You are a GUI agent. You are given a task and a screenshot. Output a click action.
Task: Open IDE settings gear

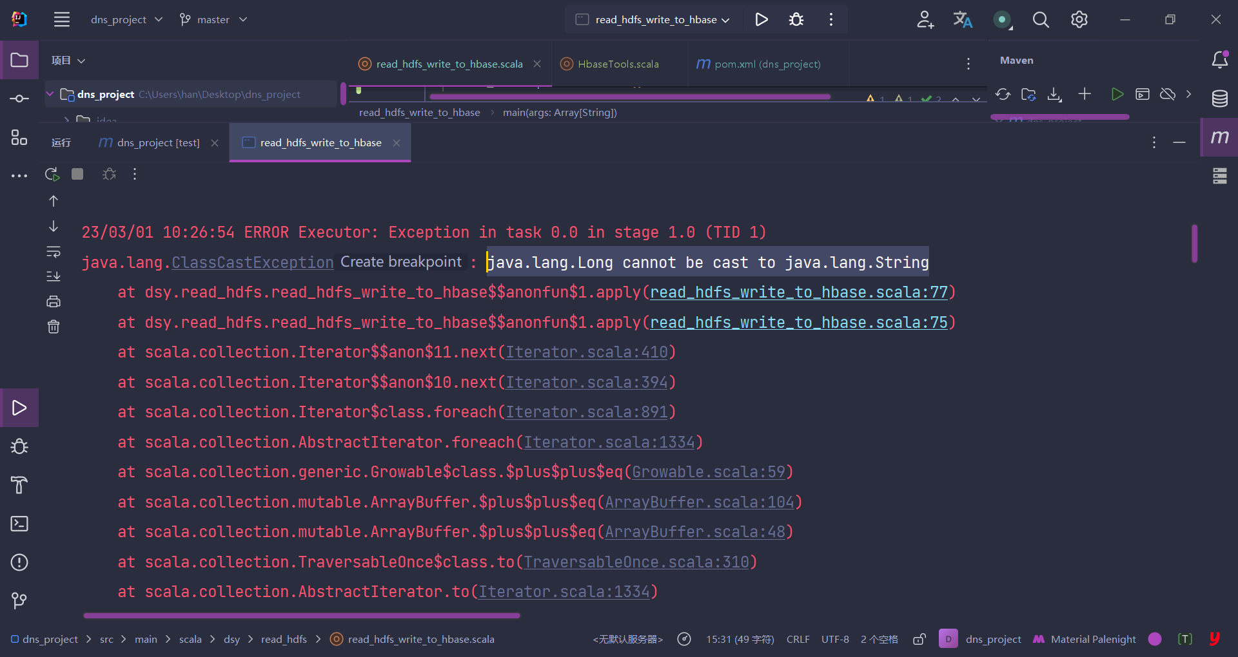[1079, 19]
